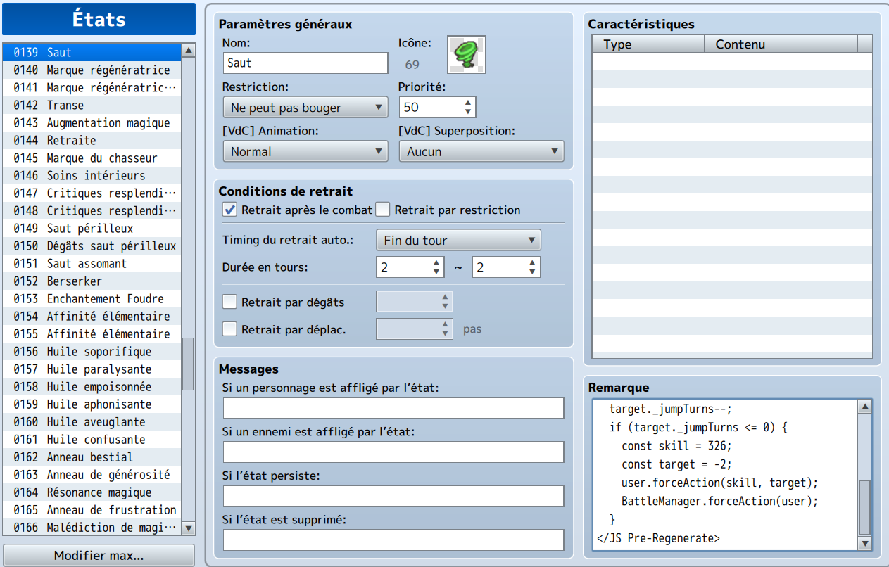Select state 0153 Enchantement Foudre
889x567 pixels.
92,298
